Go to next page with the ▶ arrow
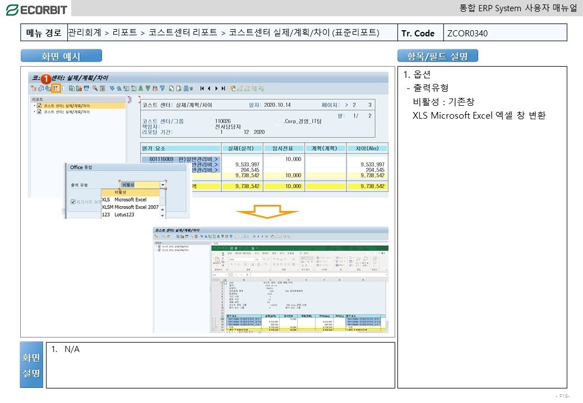The image size is (583, 403). (x=216, y=88)
